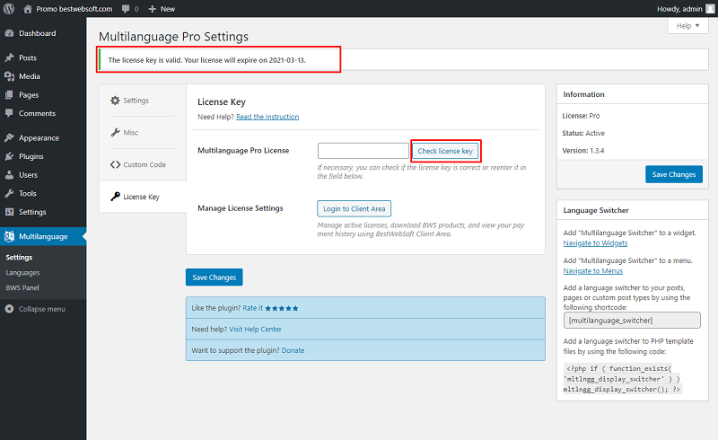Expand the Help dropdown
This screenshot has width=718, height=440.
687,26
